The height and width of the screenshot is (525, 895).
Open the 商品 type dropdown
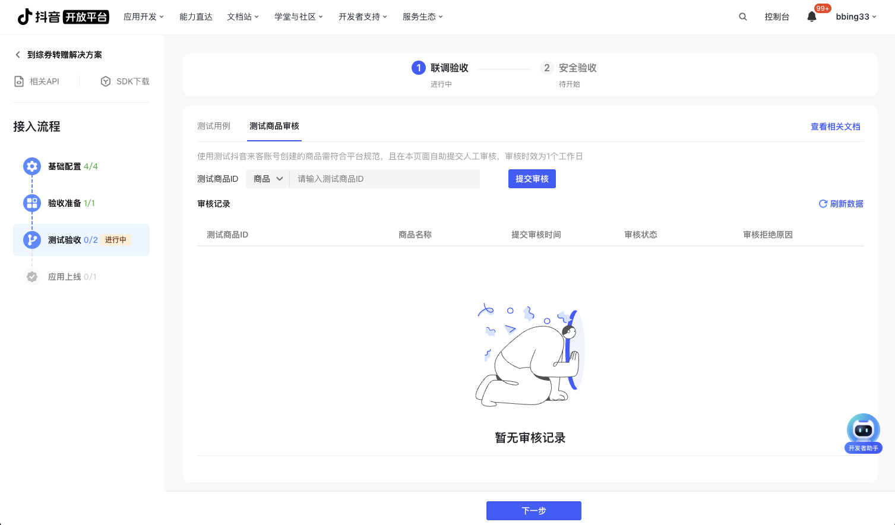point(268,179)
